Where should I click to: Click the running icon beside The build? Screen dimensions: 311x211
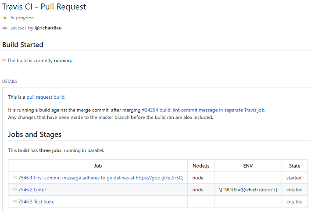[4, 60]
